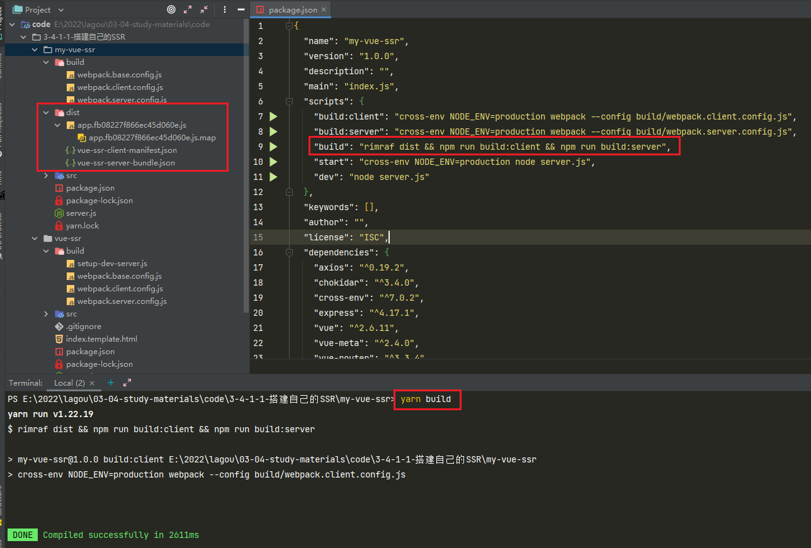The height and width of the screenshot is (548, 811).
Task: Collapse the build folder under vue-ssr
Action: 46,251
